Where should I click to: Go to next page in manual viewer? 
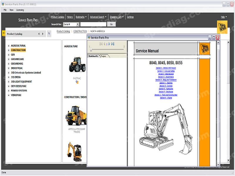pos(109,44)
